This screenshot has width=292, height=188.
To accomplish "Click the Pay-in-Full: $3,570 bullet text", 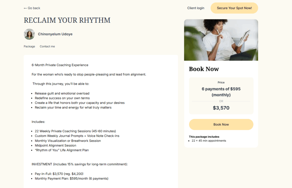I will pos(59,174).
